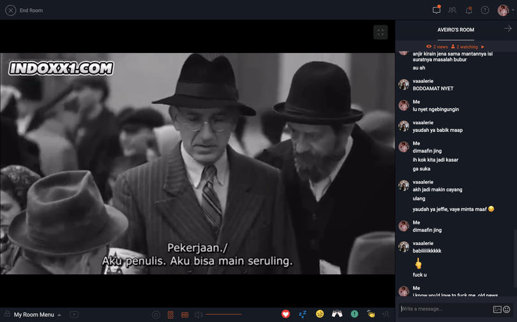Send a heart reaction
The image size is (517, 322).
(x=285, y=314)
